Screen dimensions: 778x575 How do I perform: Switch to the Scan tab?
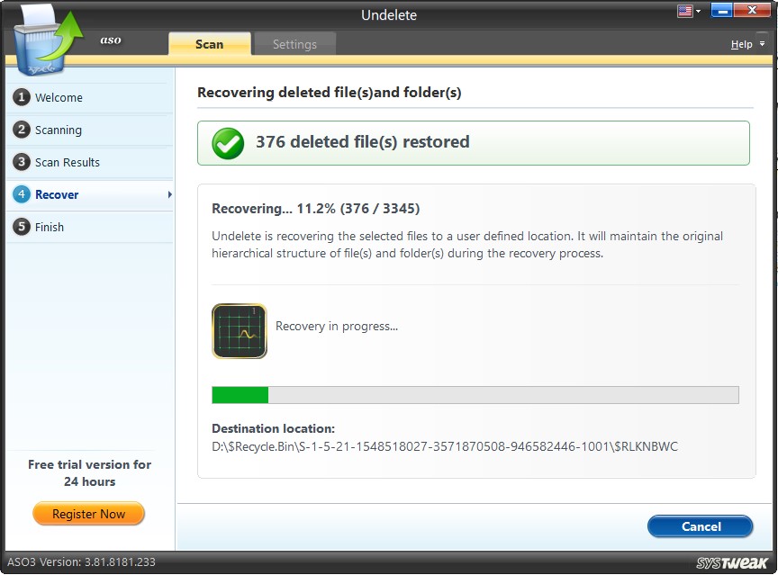coord(209,43)
